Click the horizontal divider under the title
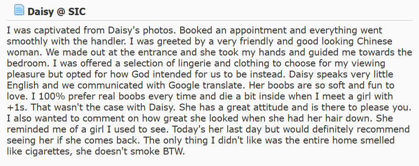Image resolution: width=419 pixels, height=166 pixels. click(x=209, y=20)
